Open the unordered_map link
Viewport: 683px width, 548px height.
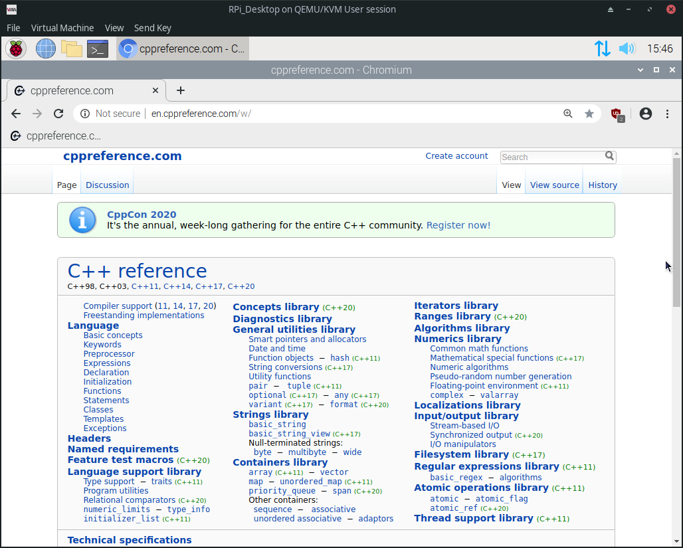[310, 482]
